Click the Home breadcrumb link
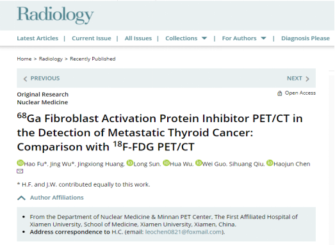Viewport: 335px width, 245px height. tap(24, 59)
